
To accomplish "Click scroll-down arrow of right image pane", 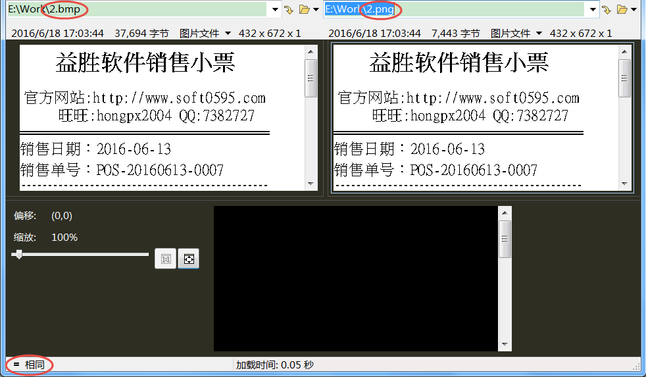I will click(x=624, y=184).
